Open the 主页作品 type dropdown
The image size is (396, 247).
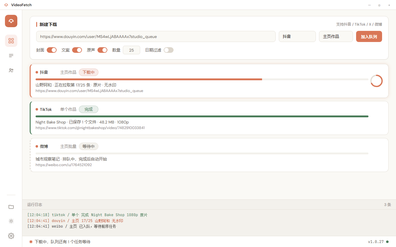click(x=336, y=36)
